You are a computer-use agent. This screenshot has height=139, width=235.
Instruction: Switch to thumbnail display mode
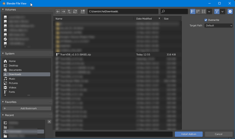(204, 11)
